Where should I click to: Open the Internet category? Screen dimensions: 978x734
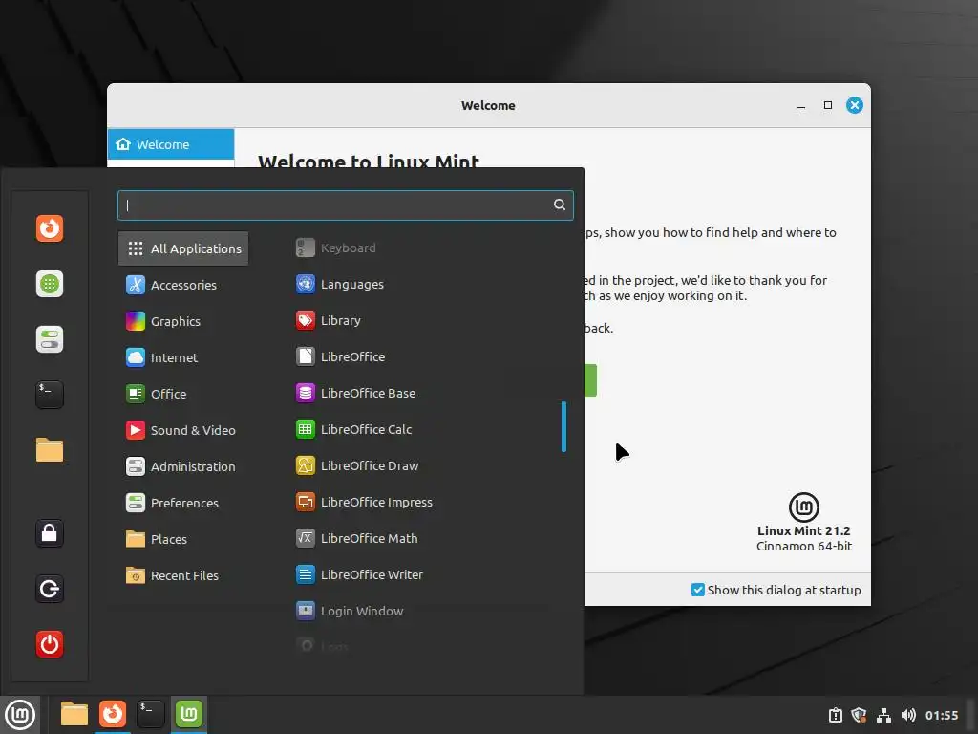[x=183, y=357]
